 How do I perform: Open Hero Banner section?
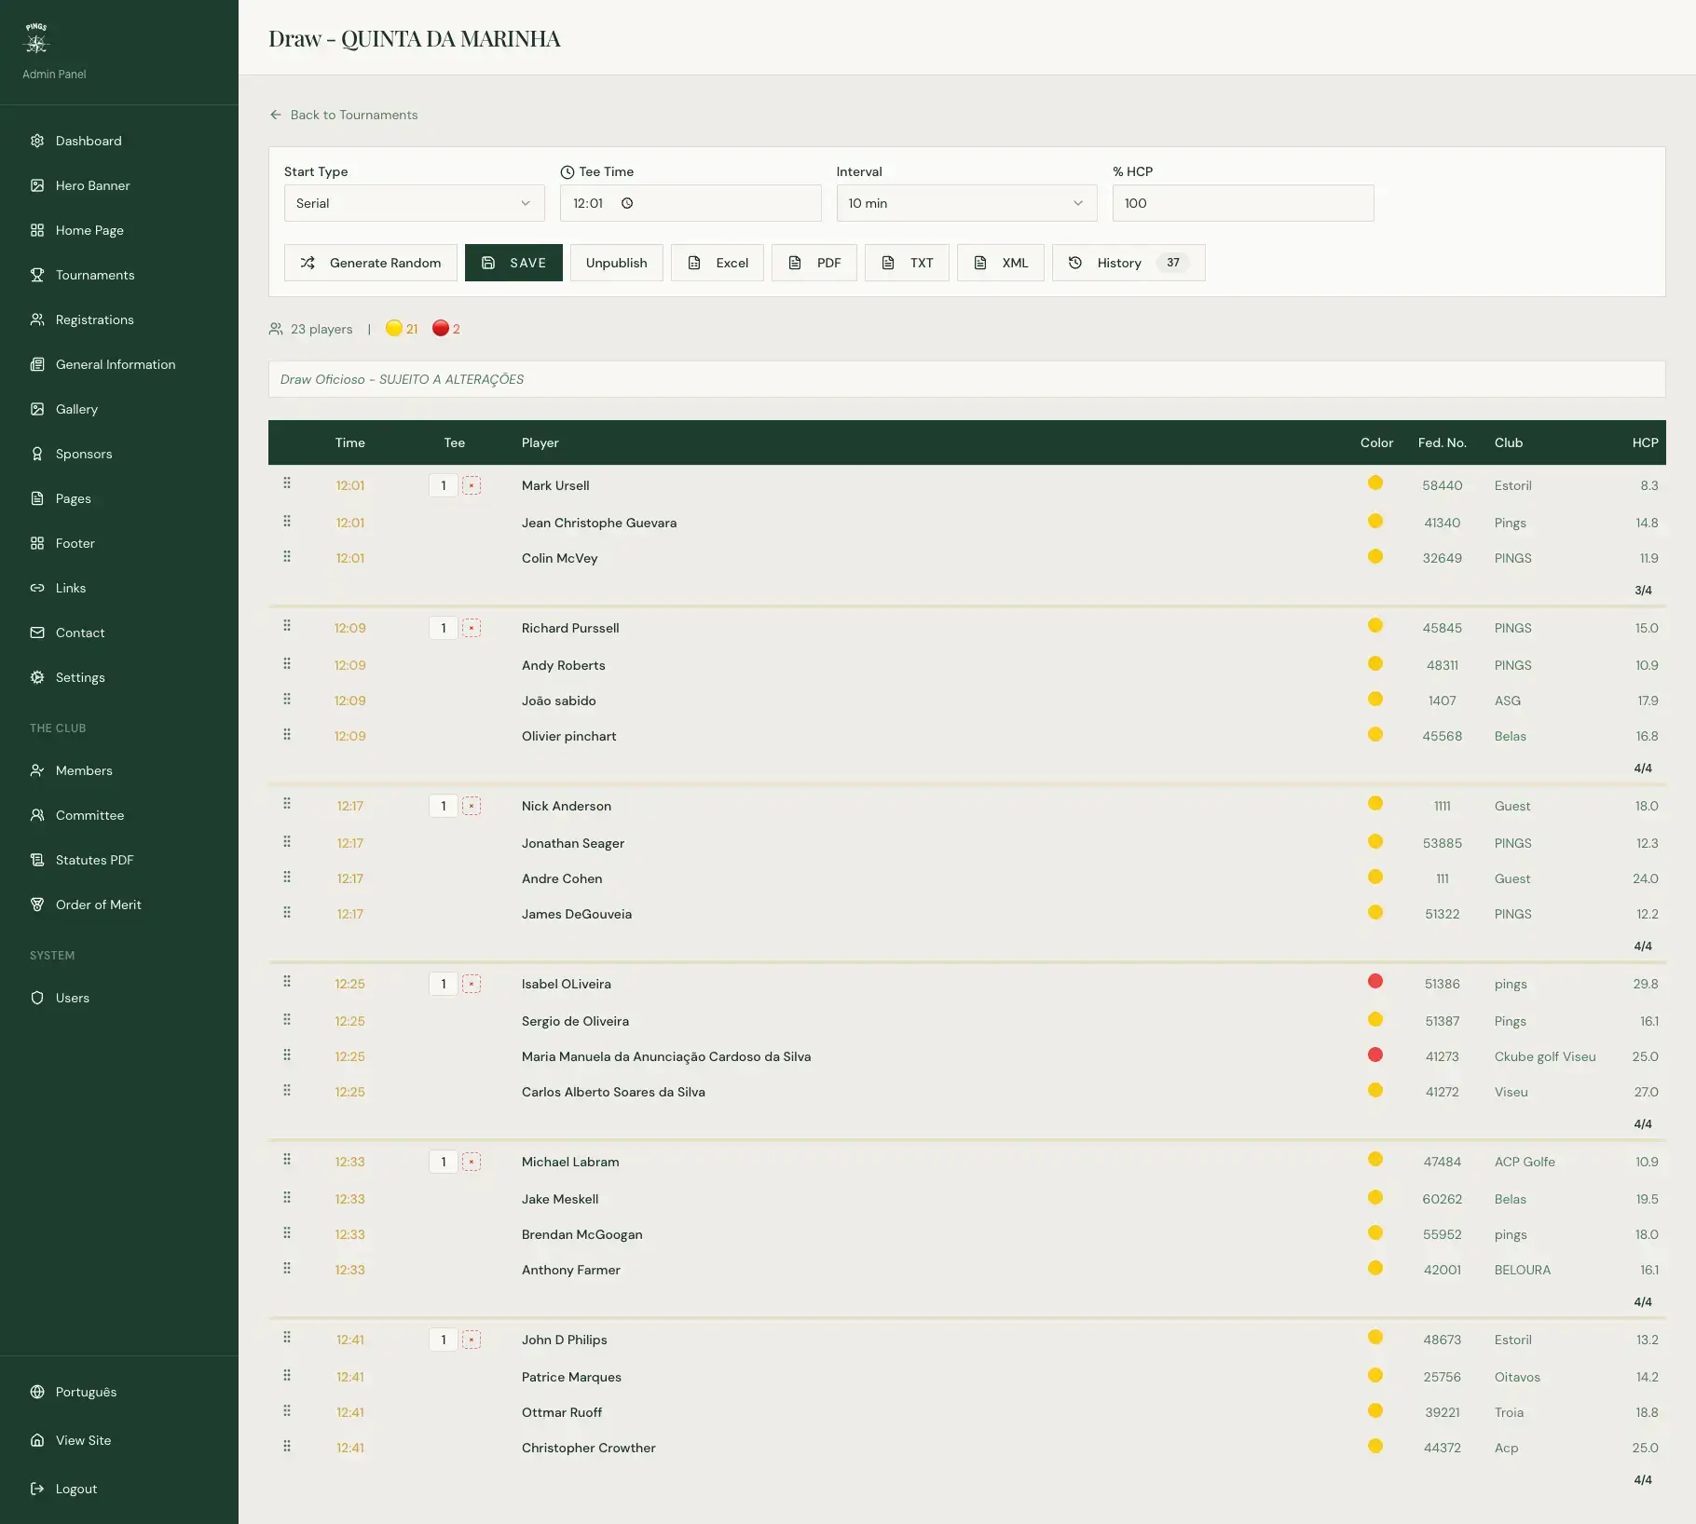119,185
